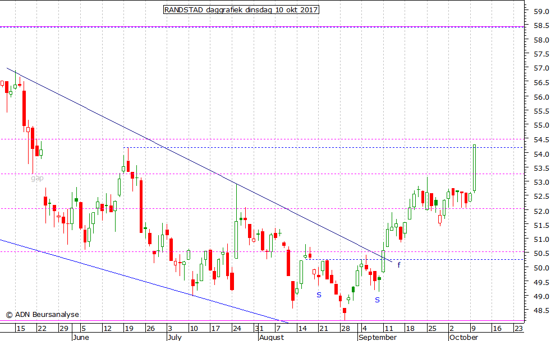This screenshot has height=341, width=551.
Task: Click the chart title RANDSTAD daggrafiek dinsdag 10 okt 2017
Action: (241, 10)
